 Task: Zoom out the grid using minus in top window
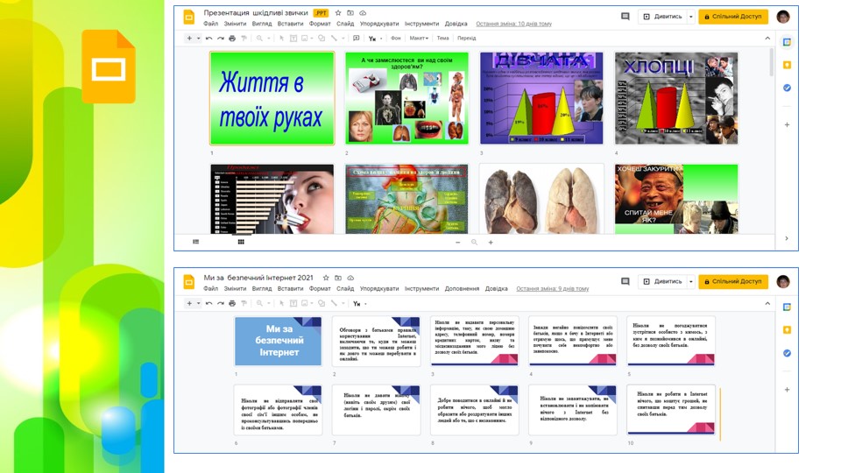tap(457, 243)
